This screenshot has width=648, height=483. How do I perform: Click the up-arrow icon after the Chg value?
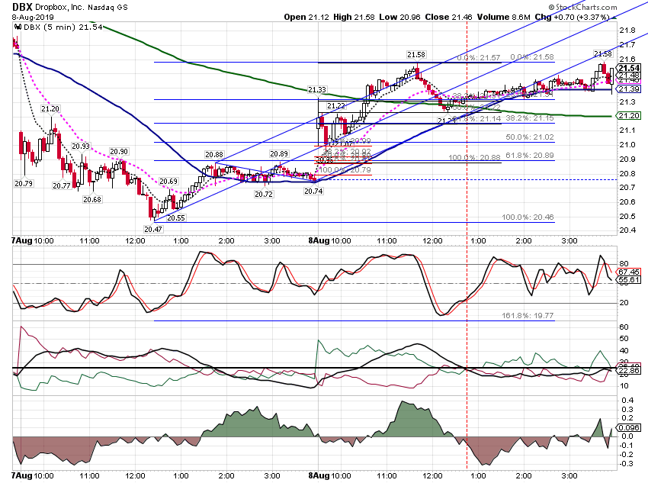[614, 18]
